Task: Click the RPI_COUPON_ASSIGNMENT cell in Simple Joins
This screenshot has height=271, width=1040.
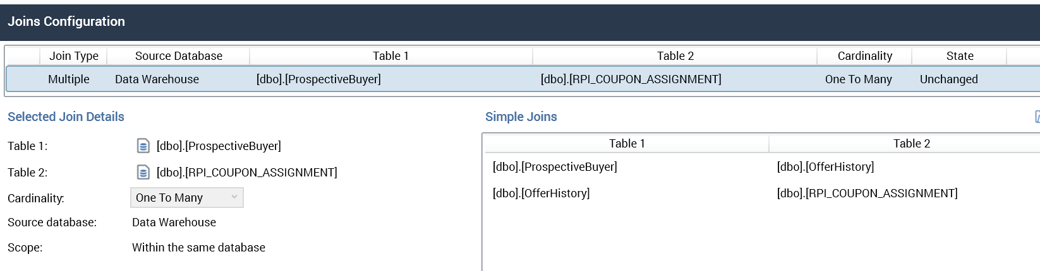Action: pyautogui.click(x=867, y=193)
